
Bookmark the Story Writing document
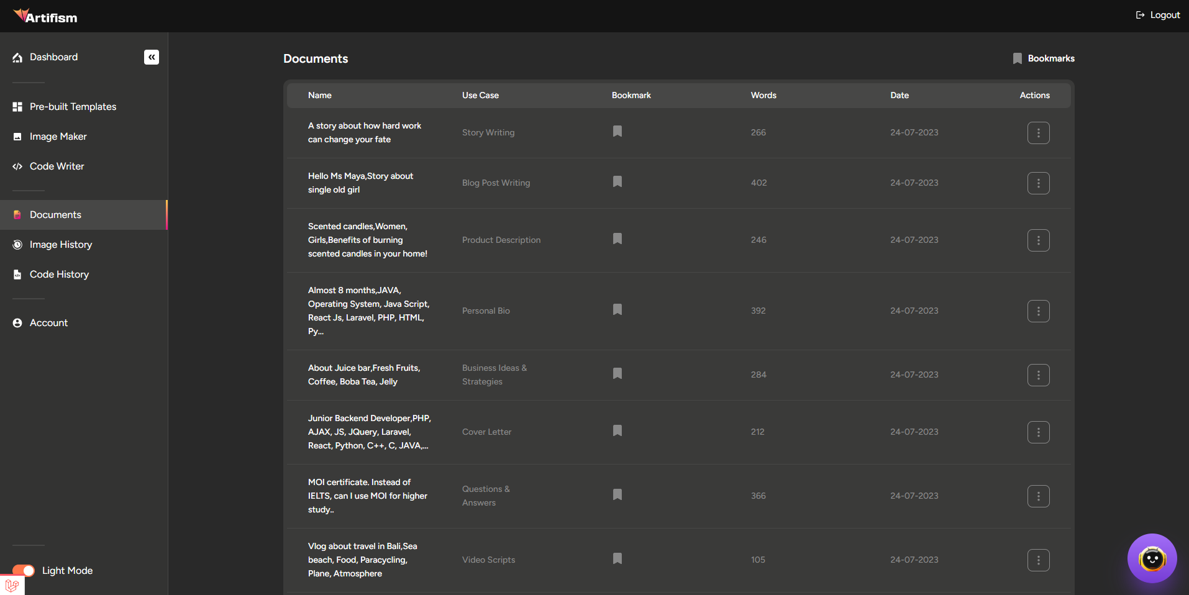[617, 132]
